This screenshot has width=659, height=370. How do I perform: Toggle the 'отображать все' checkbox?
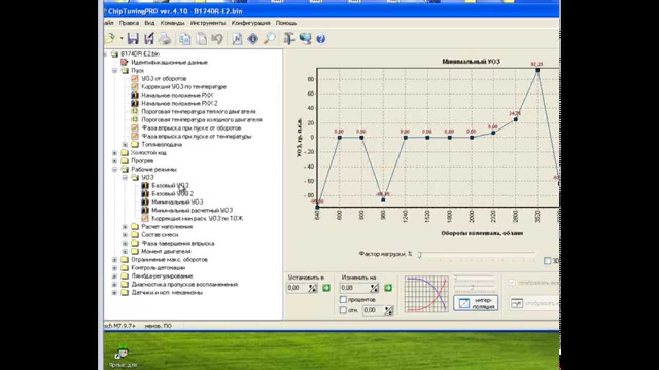(x=512, y=283)
